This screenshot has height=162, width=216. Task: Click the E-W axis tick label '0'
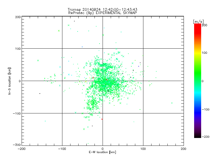(x=103, y=149)
